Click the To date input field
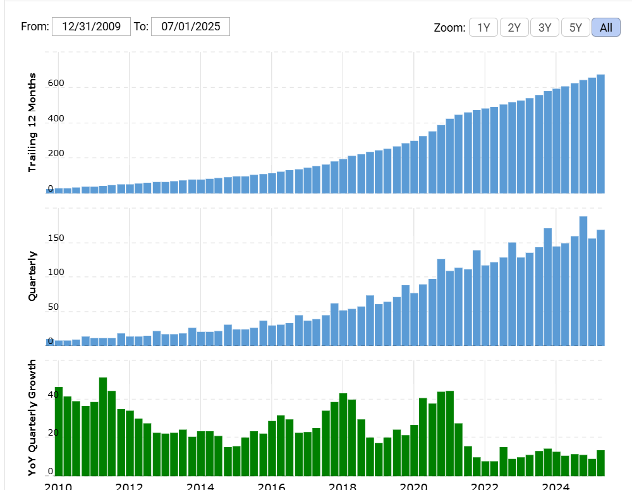Viewport: 632px width, 490px height. 190,27
